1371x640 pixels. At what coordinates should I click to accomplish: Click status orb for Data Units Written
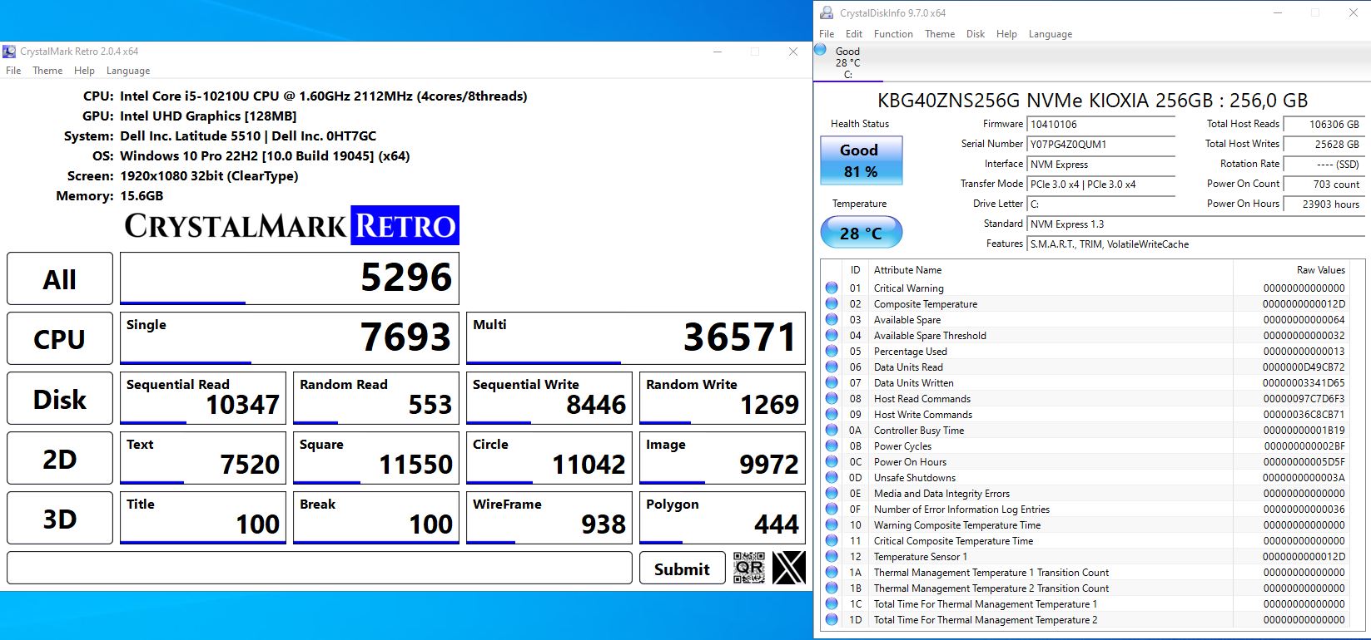point(832,382)
